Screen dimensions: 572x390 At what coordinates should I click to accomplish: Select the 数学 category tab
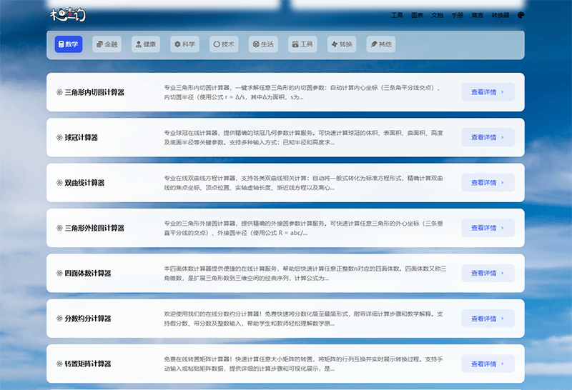[x=69, y=44]
